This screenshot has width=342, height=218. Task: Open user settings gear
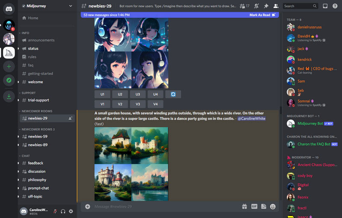click(x=71, y=211)
